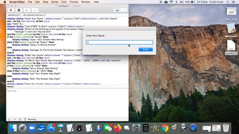Open App Store from the Dock
The image size is (239, 134).
[51, 128]
